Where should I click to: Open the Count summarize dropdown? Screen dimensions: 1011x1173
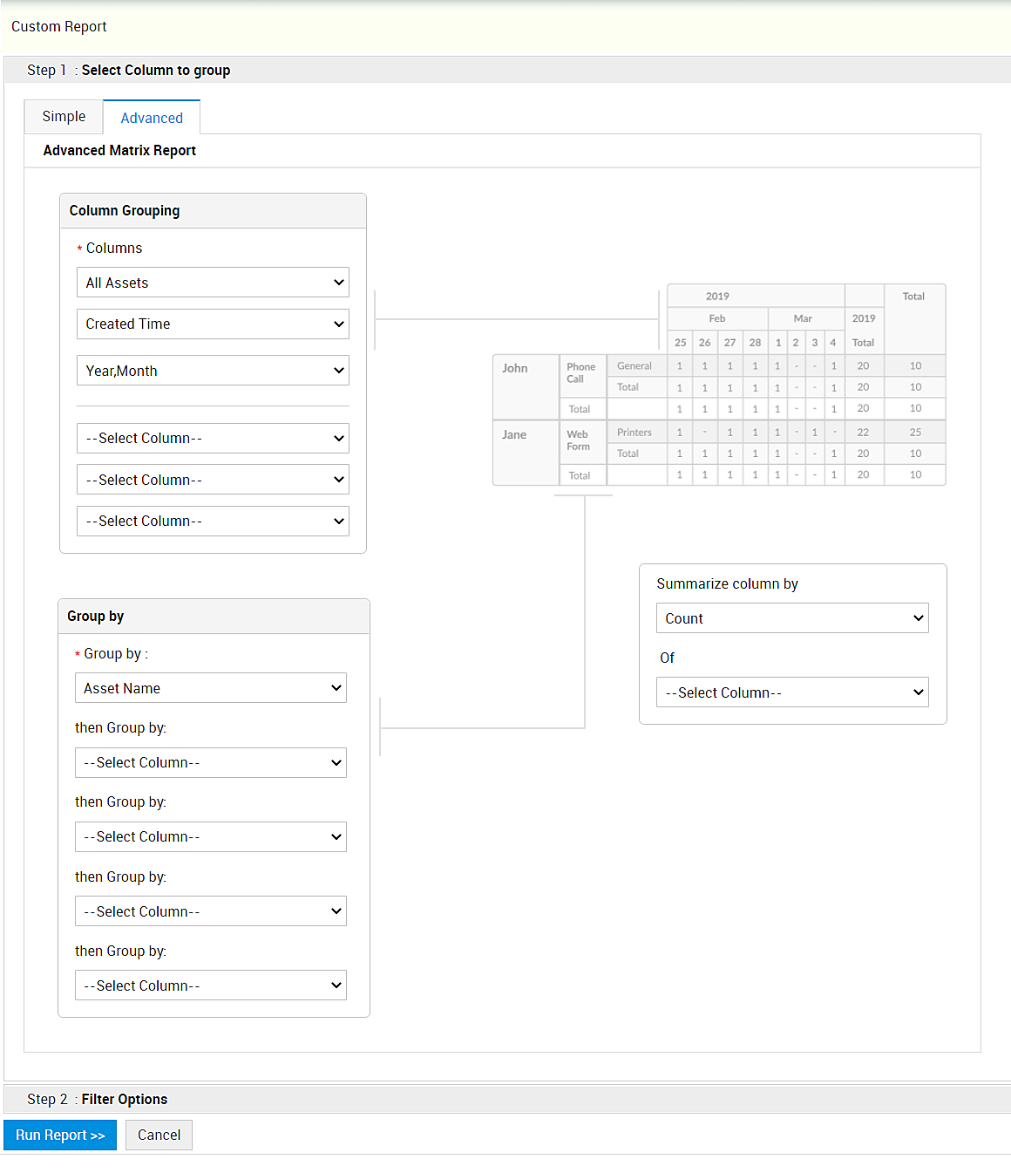[792, 618]
